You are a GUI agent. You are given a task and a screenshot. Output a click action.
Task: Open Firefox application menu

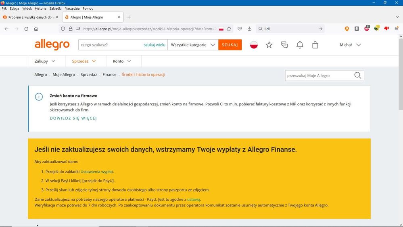click(x=397, y=28)
